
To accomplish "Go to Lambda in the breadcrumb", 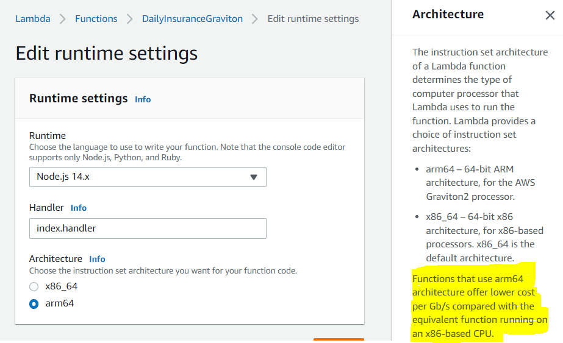I will tap(33, 19).
